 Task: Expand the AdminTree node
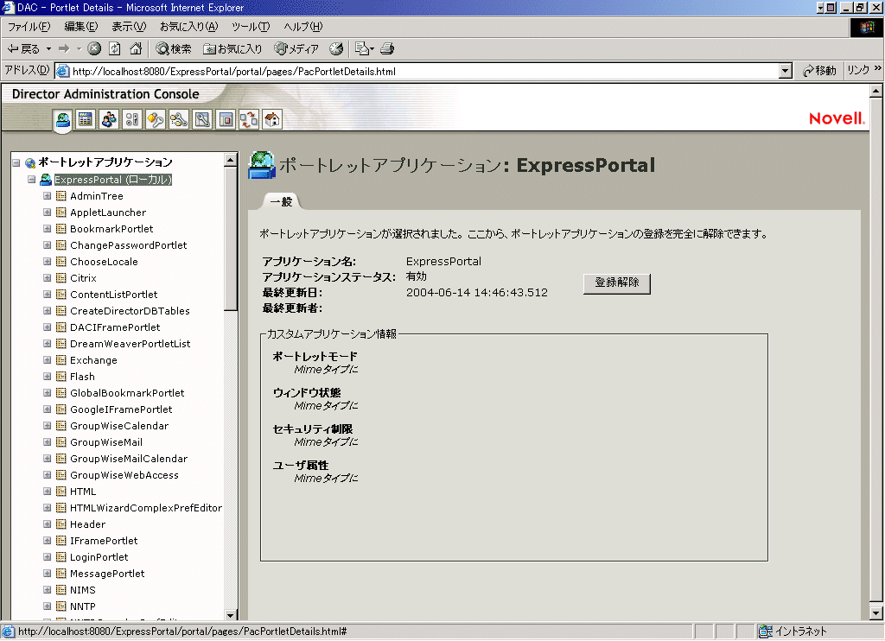(x=47, y=196)
